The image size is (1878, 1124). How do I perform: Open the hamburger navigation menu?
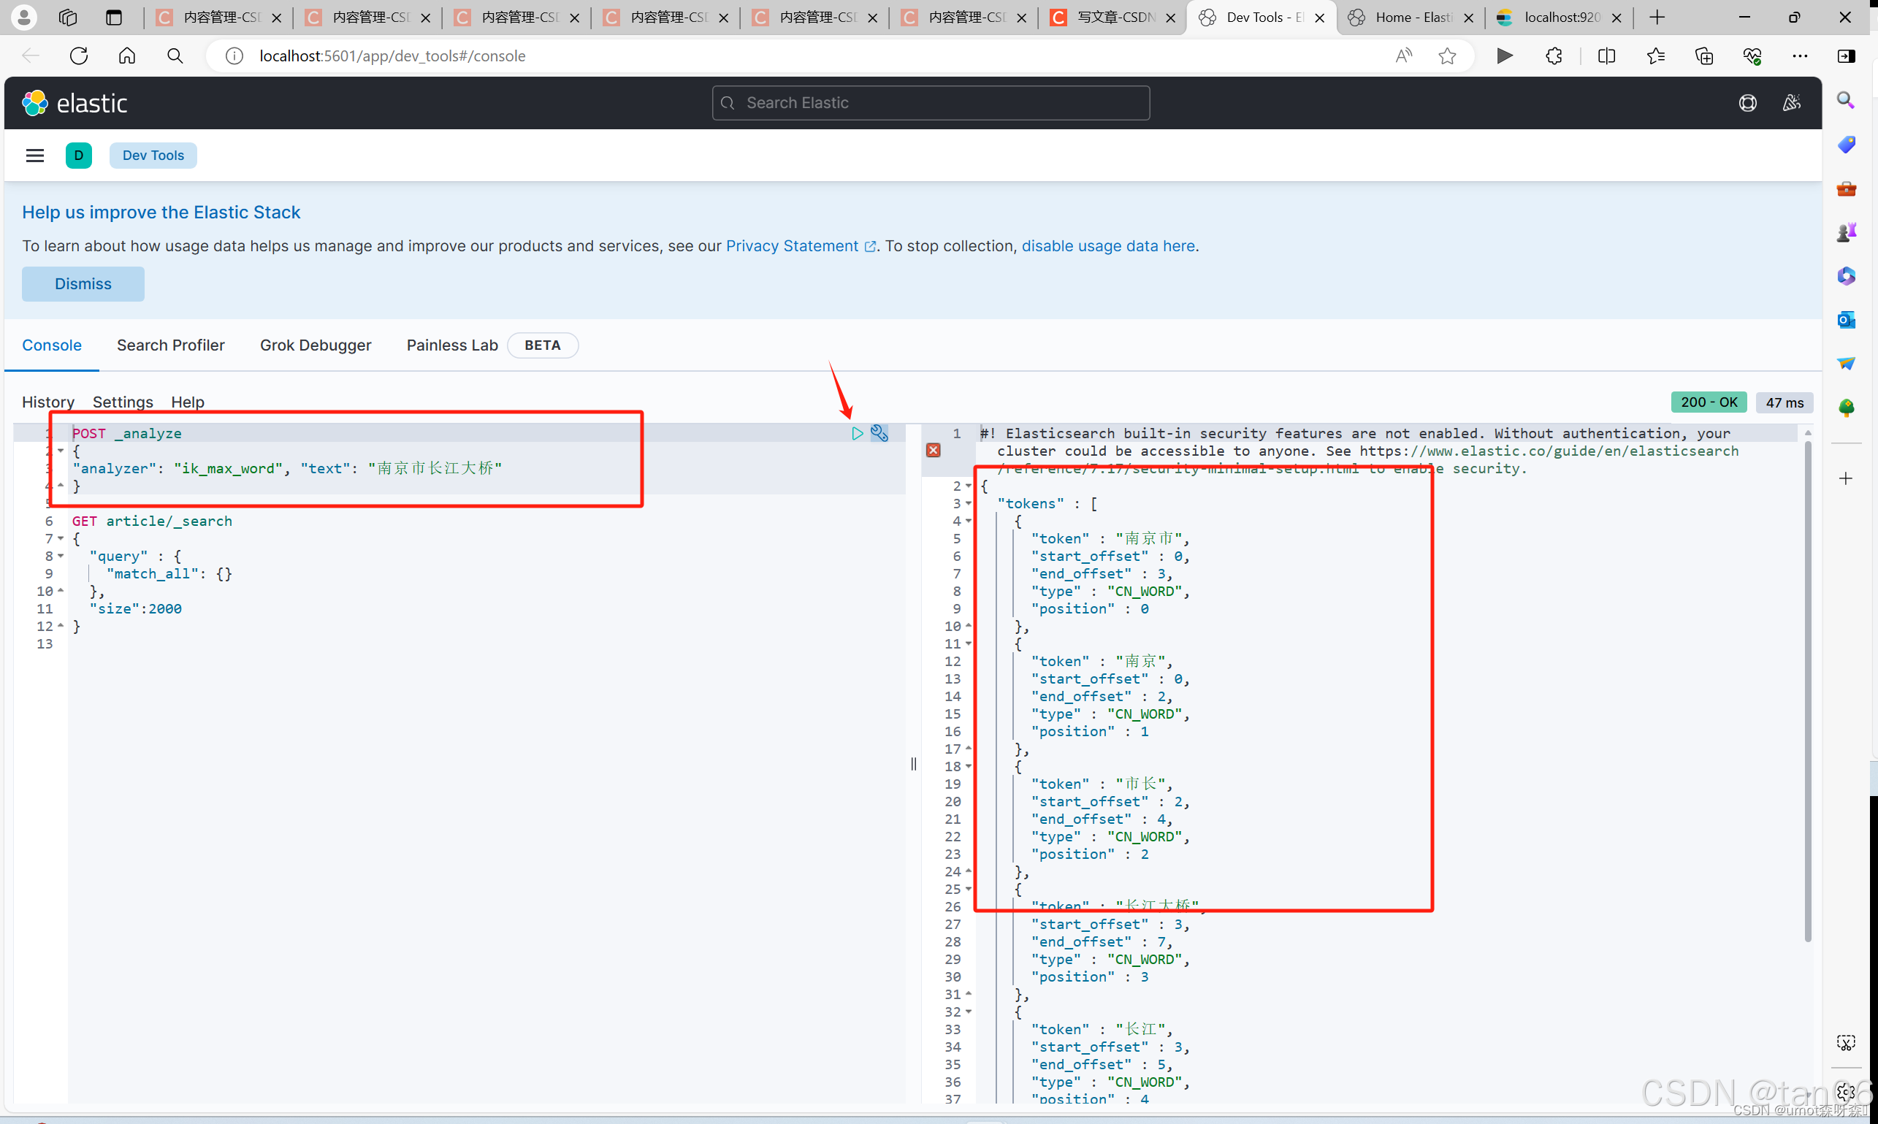pos(35,156)
